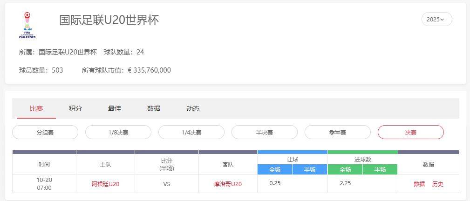Choose the 决赛 stage button
470x201 pixels.
[410, 132]
